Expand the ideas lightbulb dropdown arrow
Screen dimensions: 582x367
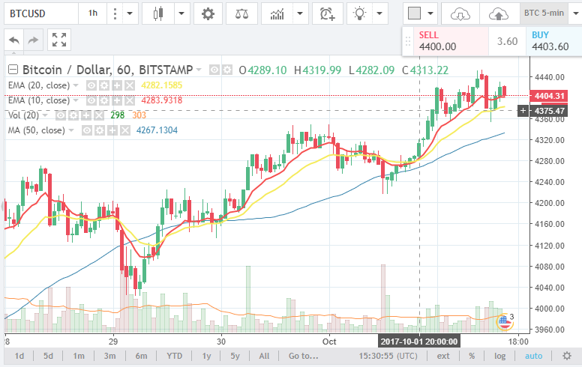tap(379, 13)
